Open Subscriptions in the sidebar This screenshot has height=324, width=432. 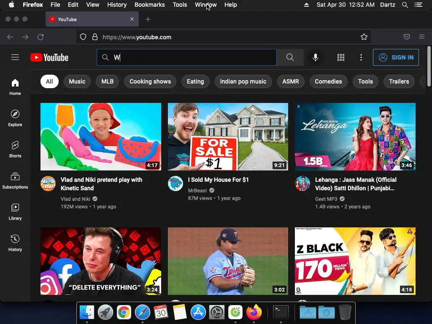pos(15,181)
